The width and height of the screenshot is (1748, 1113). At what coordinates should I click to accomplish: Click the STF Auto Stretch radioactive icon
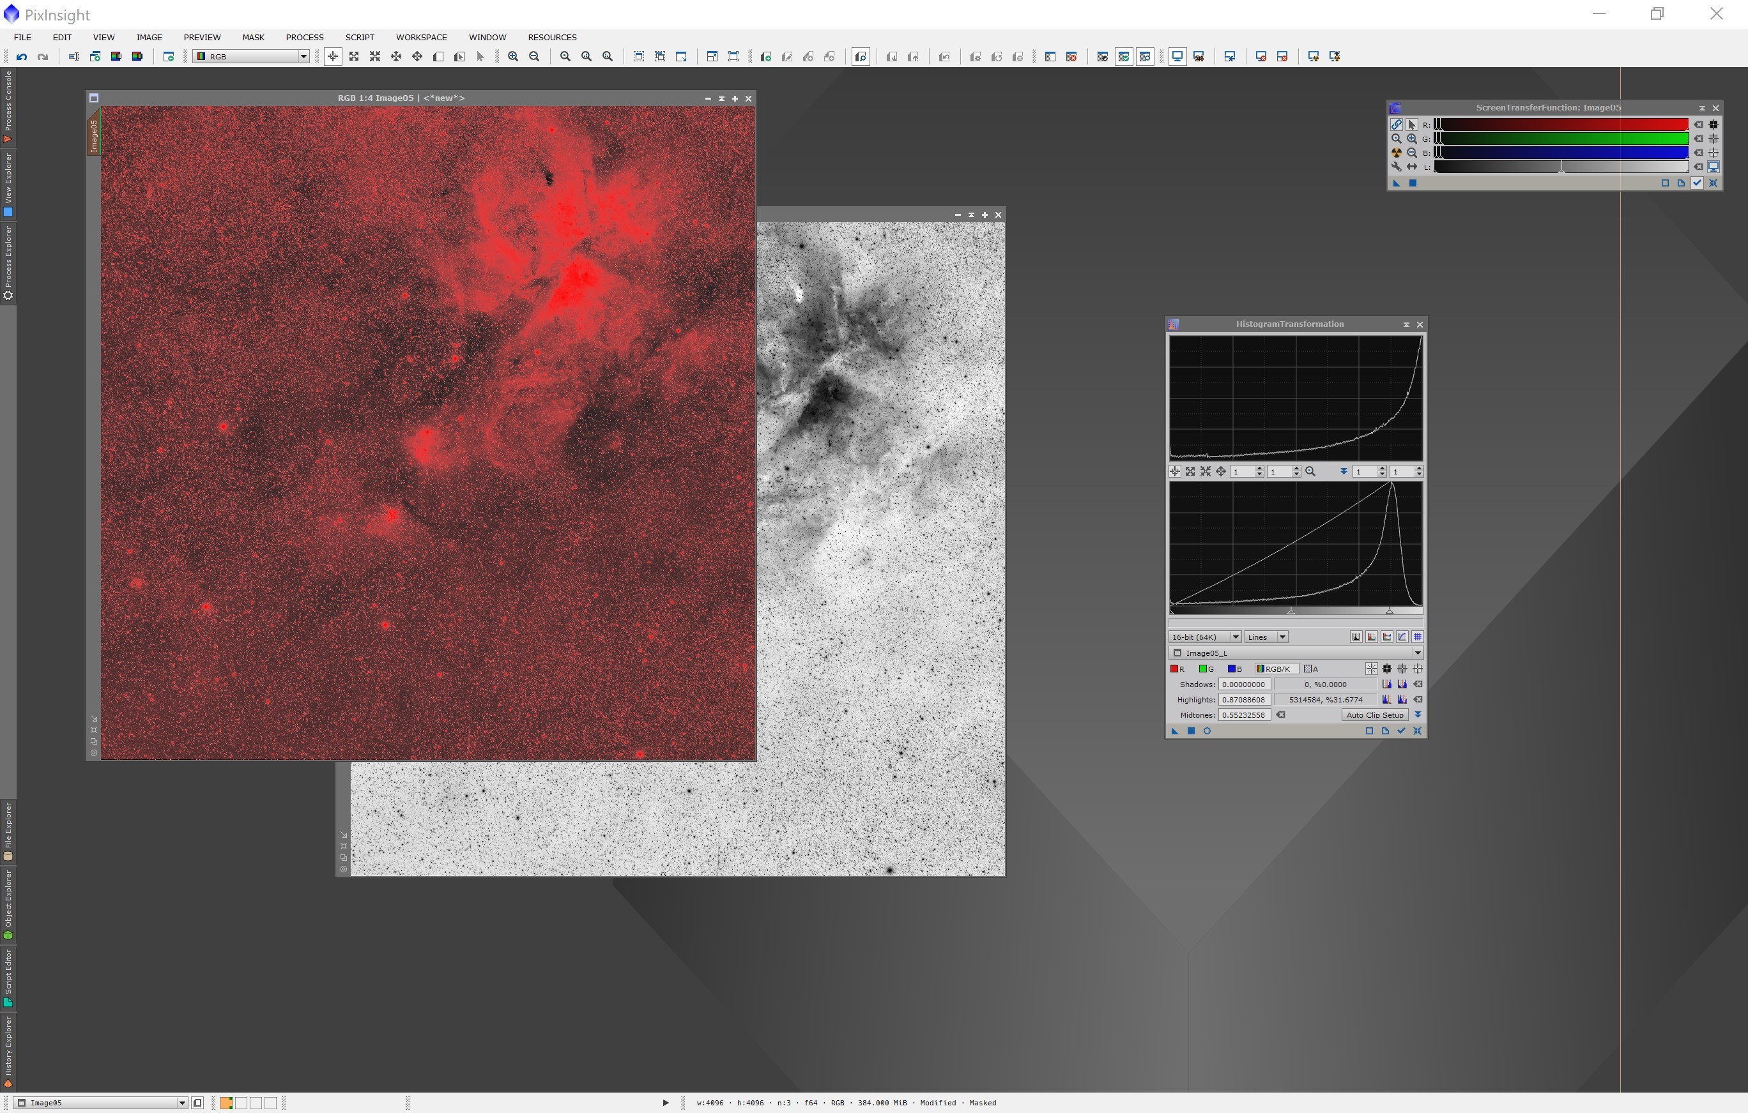pyautogui.click(x=1396, y=153)
